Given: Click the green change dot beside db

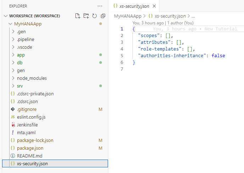Looking at the screenshot, I should pyautogui.click(x=101, y=62).
